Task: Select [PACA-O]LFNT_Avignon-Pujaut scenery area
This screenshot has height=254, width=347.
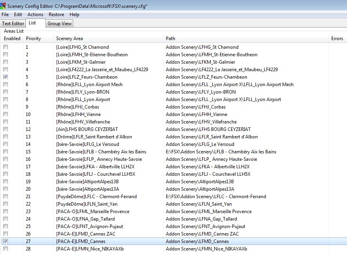Action: (x=90, y=226)
